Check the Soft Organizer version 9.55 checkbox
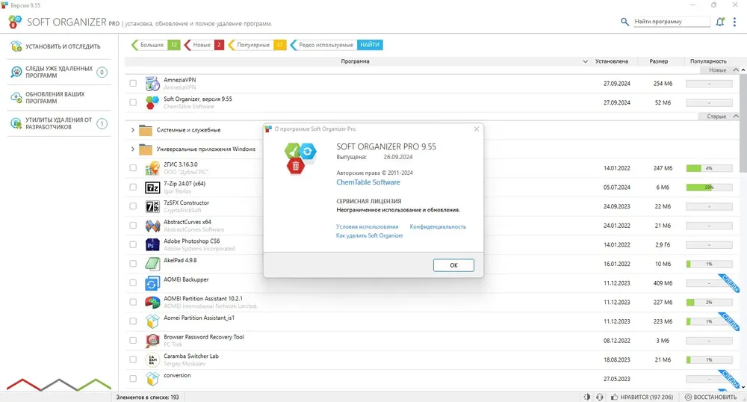The image size is (747, 402). [133, 102]
